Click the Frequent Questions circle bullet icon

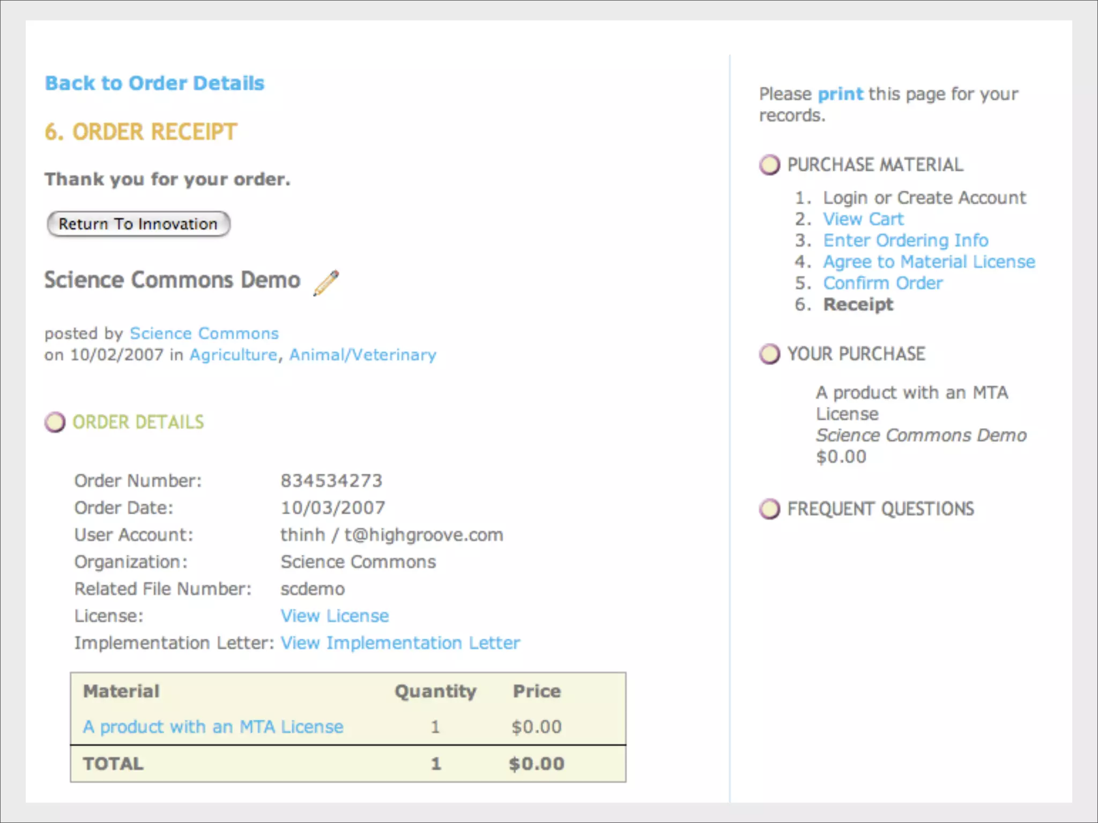coord(769,508)
